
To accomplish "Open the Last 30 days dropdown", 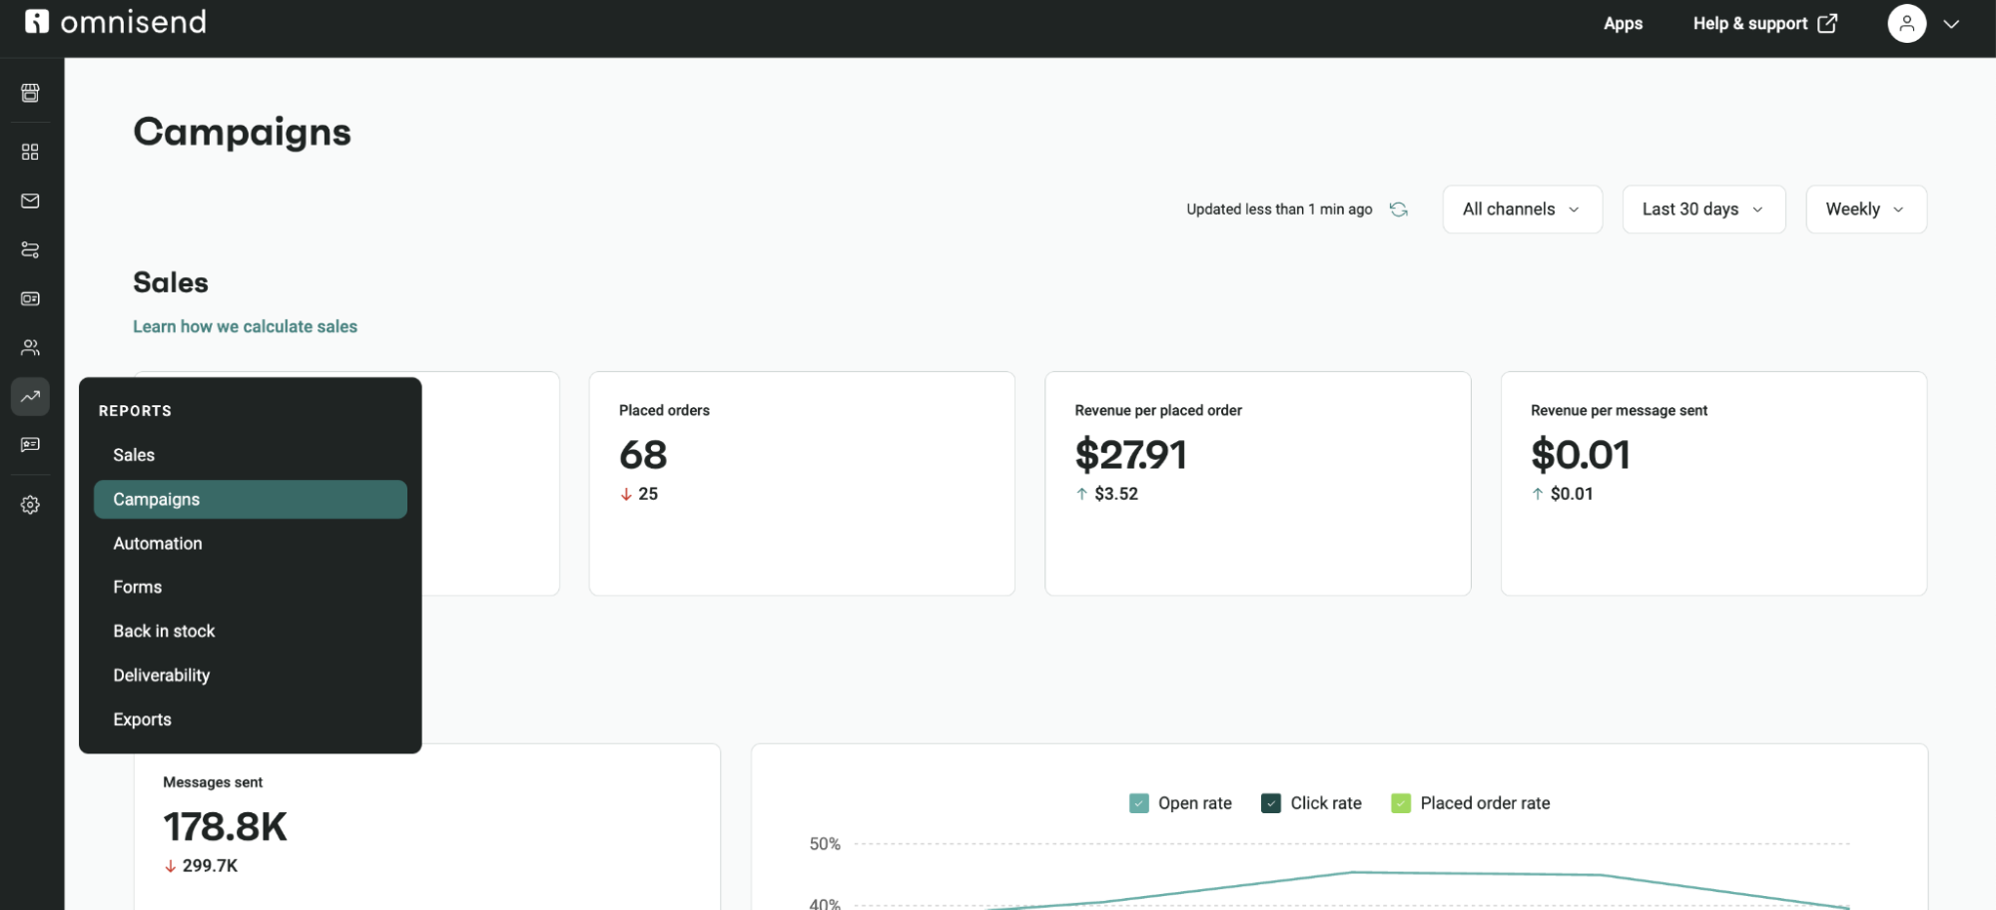I will click(x=1702, y=209).
